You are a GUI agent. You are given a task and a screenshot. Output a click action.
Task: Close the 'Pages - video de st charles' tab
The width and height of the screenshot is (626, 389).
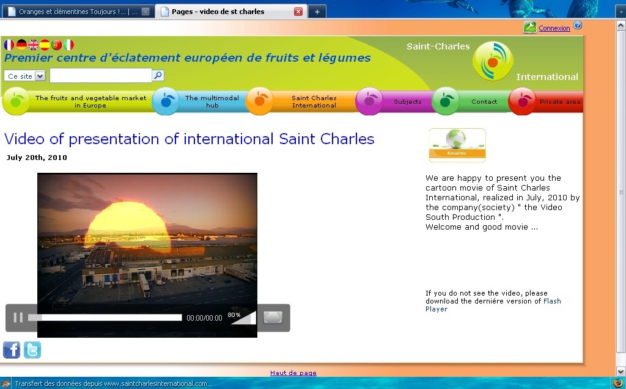click(298, 12)
